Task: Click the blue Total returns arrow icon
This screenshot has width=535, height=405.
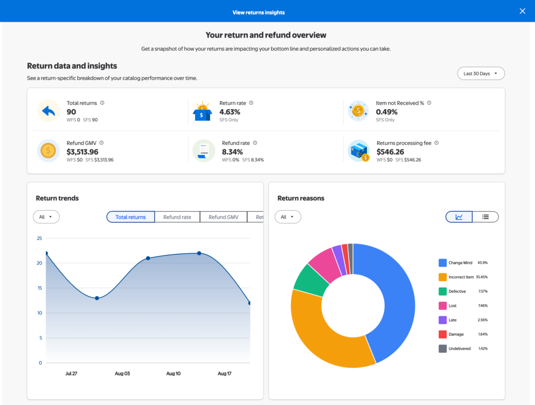Action: click(49, 111)
